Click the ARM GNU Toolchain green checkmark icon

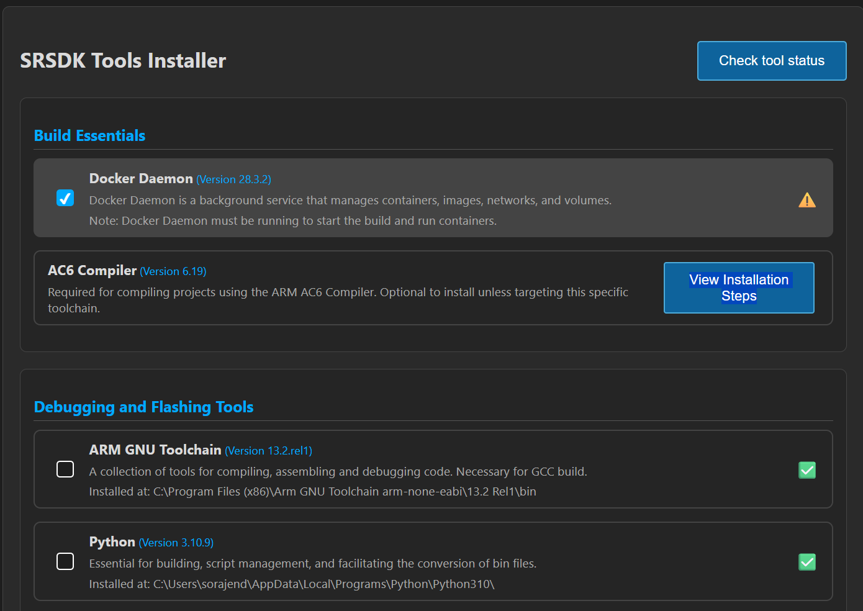point(807,470)
